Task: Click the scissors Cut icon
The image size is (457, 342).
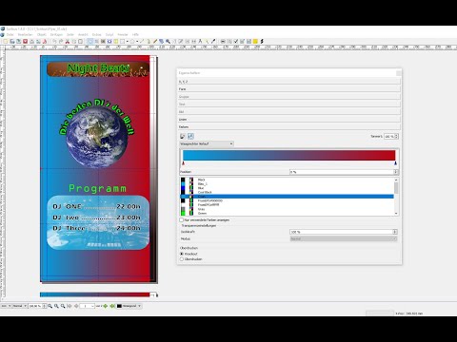Action: 67,41
